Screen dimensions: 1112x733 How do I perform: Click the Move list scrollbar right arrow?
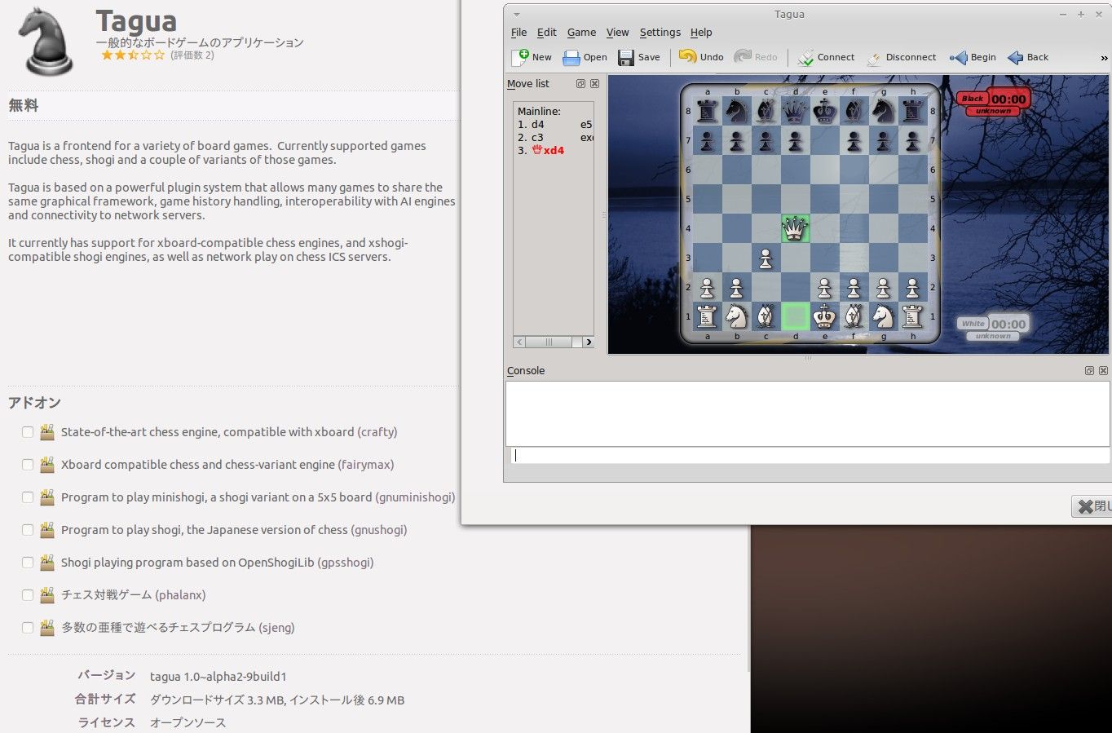[x=589, y=342]
